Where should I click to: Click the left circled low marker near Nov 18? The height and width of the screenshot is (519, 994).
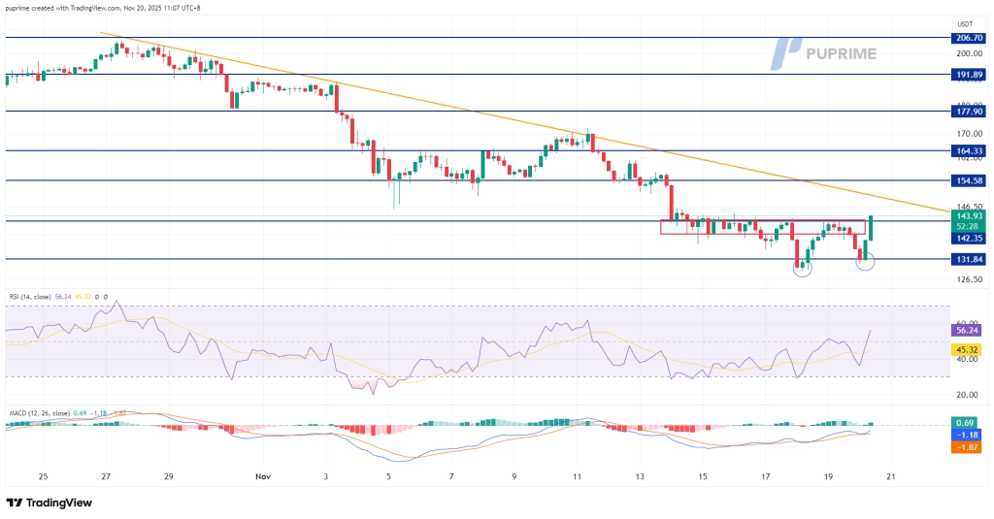pos(803,269)
